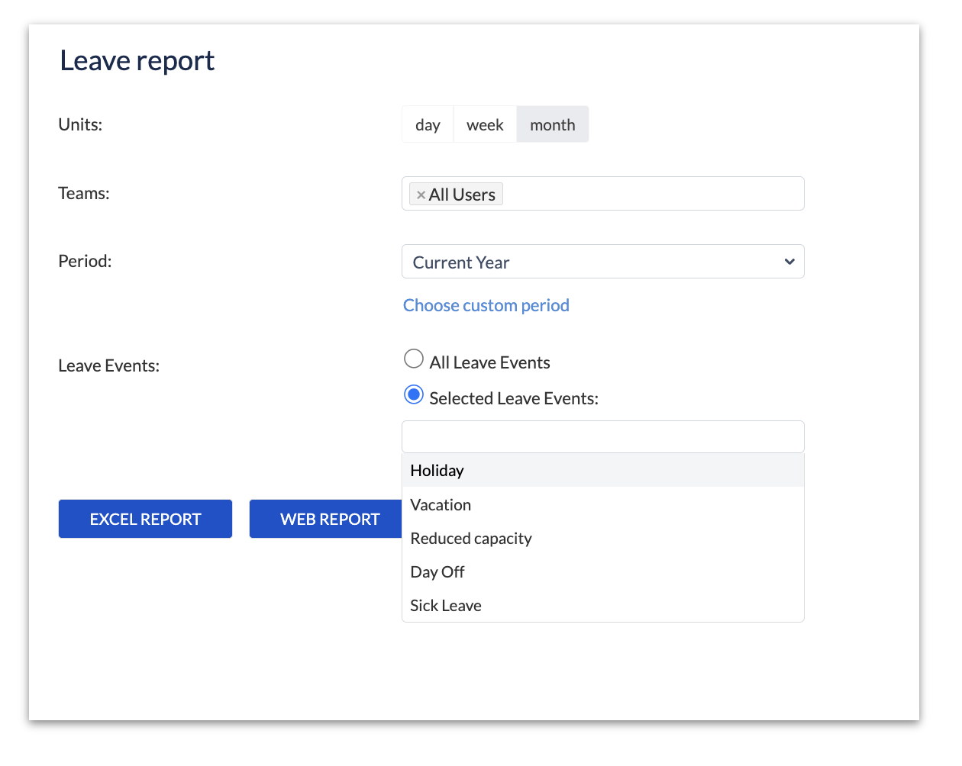Viewport: 962px width, 766px height.
Task: Pick Holiday from the leave events list
Action: point(437,471)
